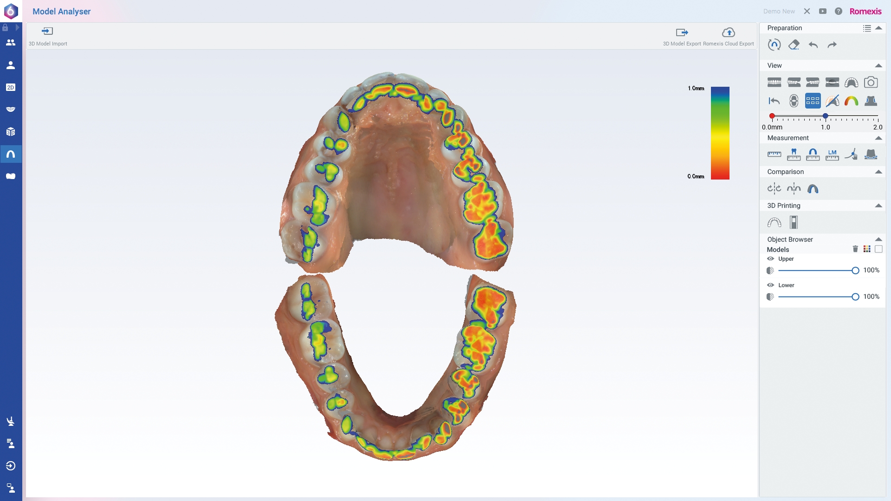Click the LM measurement icon

(x=832, y=154)
